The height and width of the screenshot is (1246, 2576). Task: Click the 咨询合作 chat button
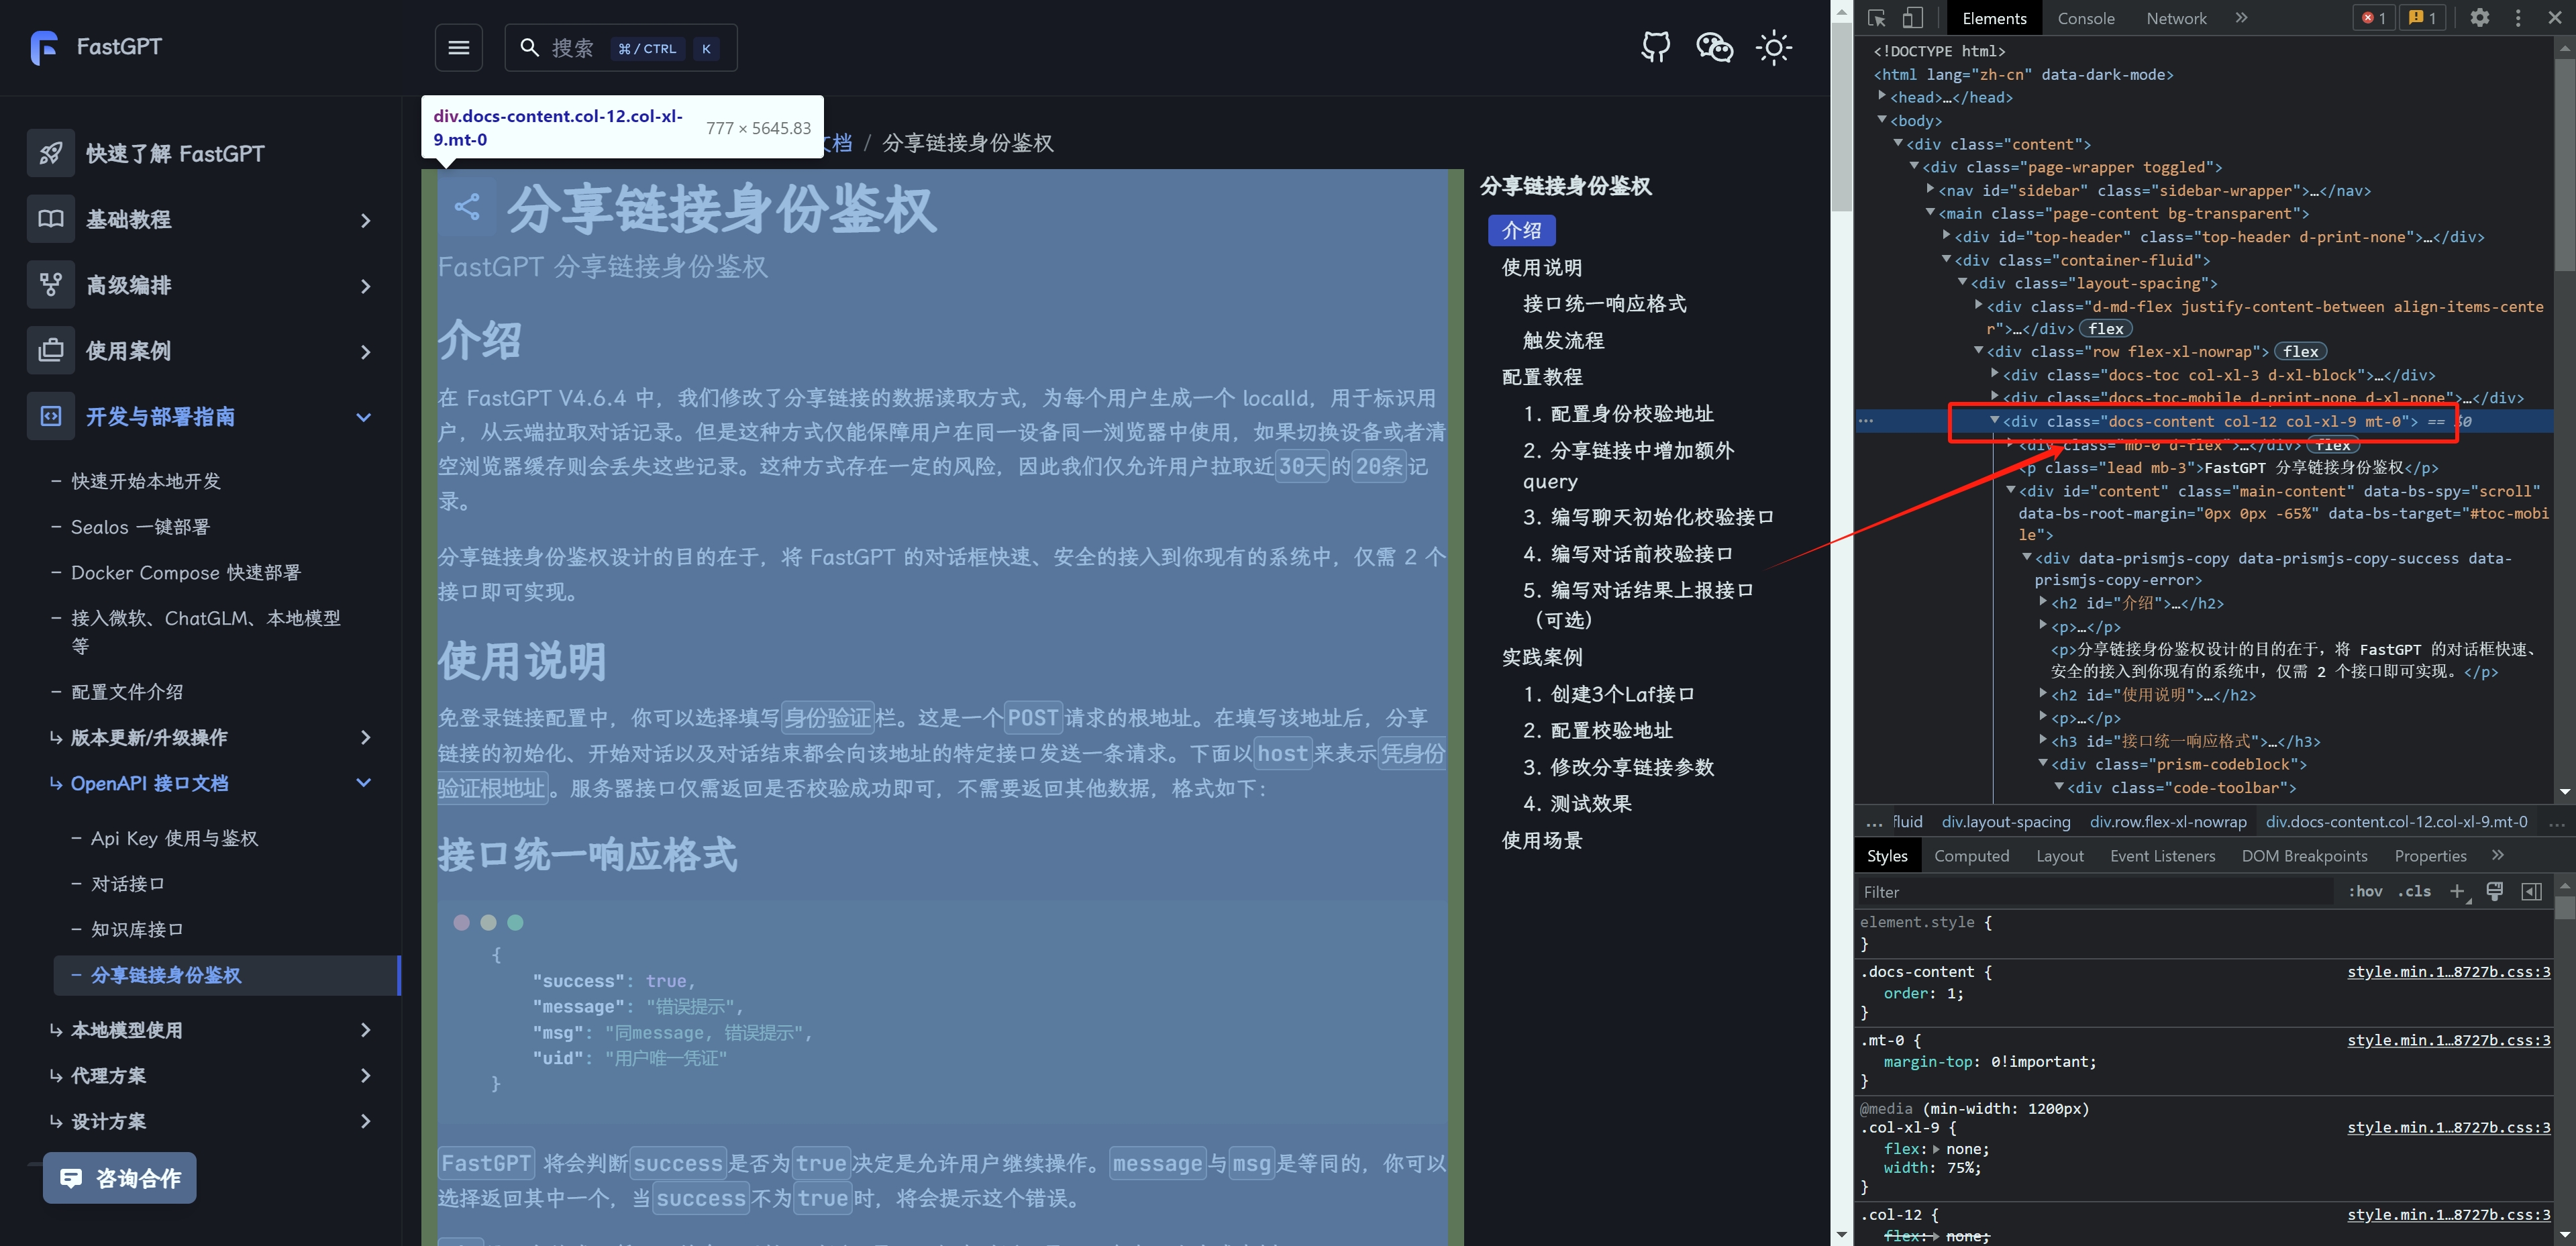click(120, 1178)
